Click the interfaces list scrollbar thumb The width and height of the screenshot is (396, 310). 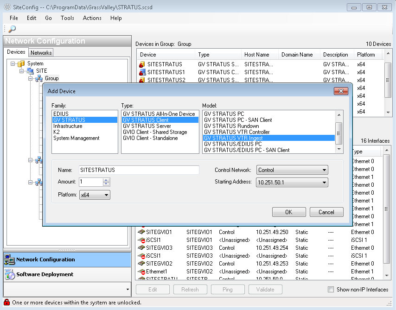[x=386, y=209]
